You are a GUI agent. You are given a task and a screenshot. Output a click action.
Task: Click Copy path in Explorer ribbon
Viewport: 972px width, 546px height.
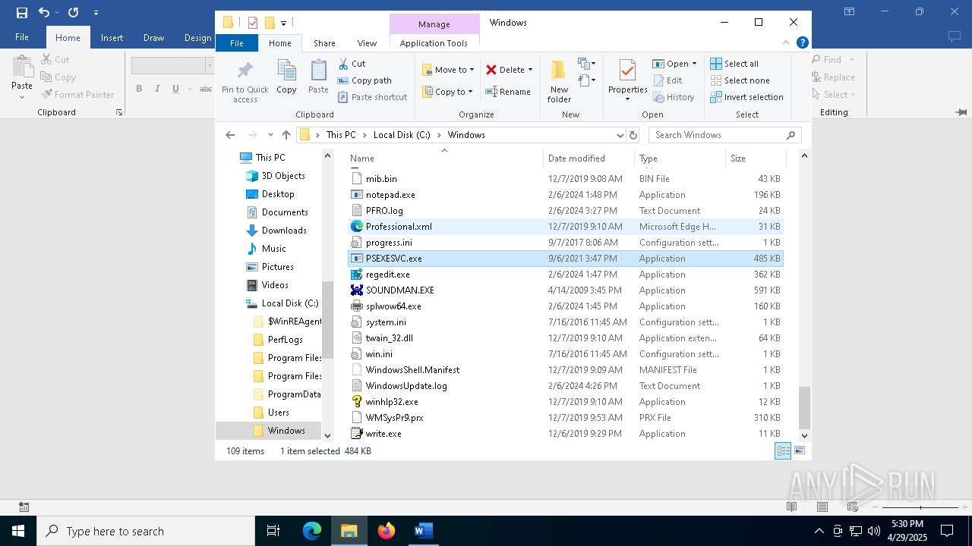(x=364, y=80)
